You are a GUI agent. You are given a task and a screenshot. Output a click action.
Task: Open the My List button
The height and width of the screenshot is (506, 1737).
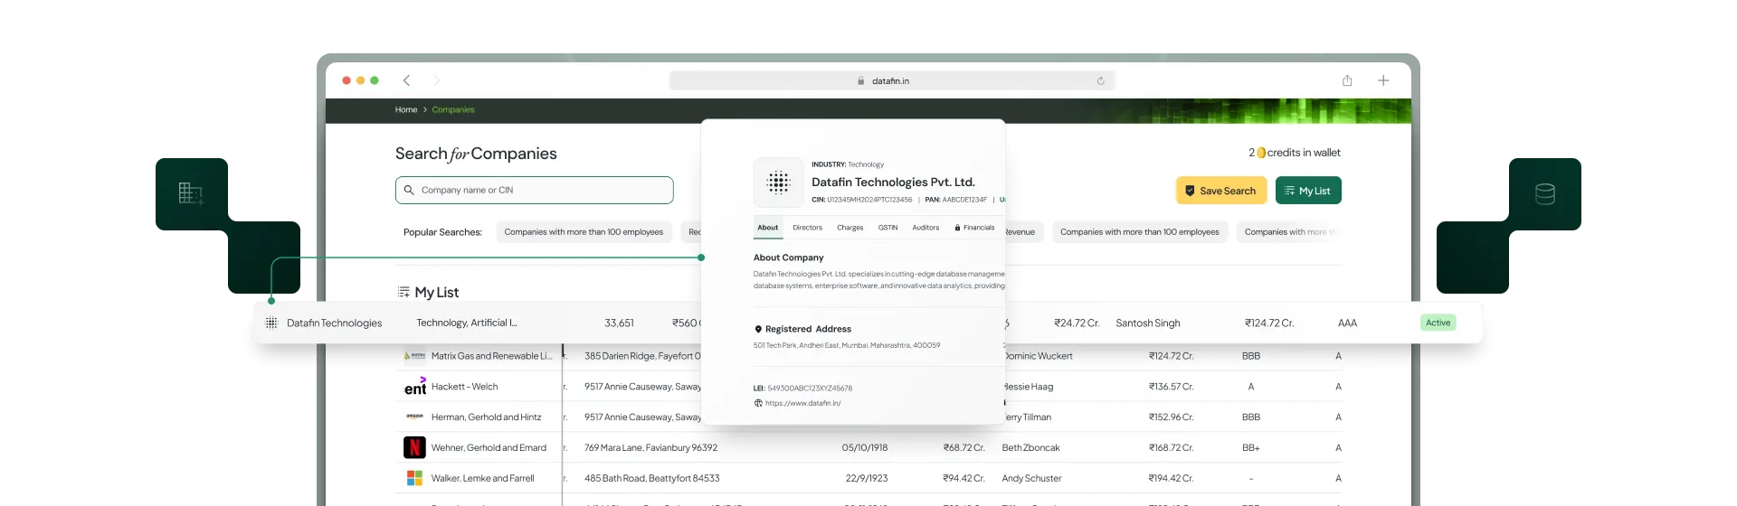pos(1308,191)
